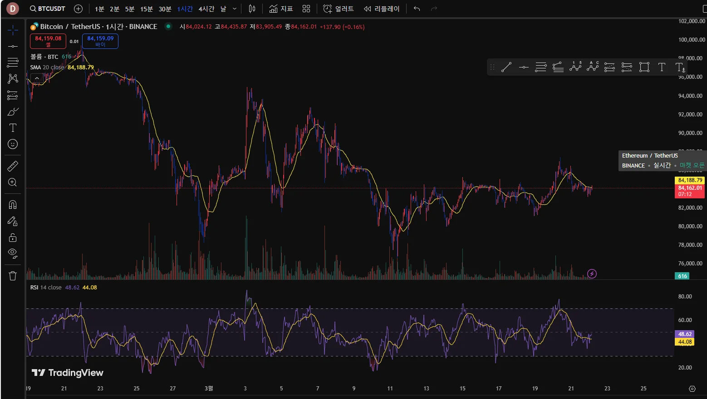Open the forecasting and measurement tool group

(x=13, y=95)
